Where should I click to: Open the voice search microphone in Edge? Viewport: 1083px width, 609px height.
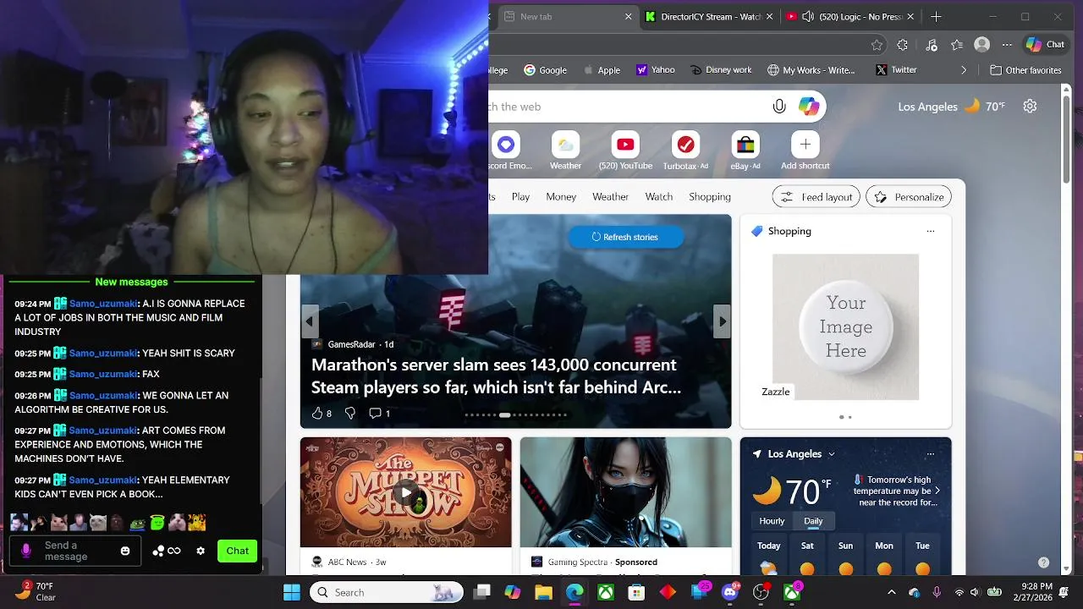coord(779,107)
